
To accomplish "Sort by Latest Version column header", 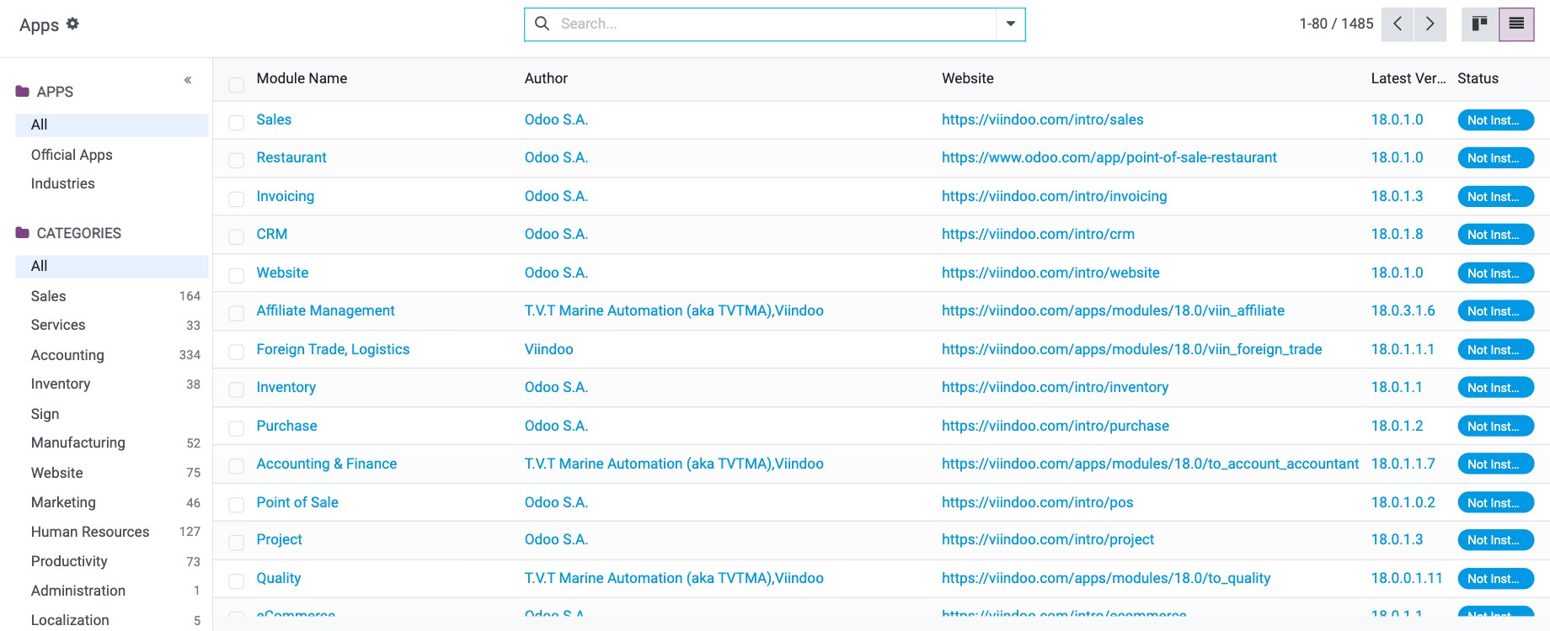I will pyautogui.click(x=1408, y=78).
